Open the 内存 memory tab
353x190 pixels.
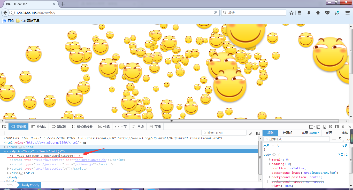coord(121,126)
